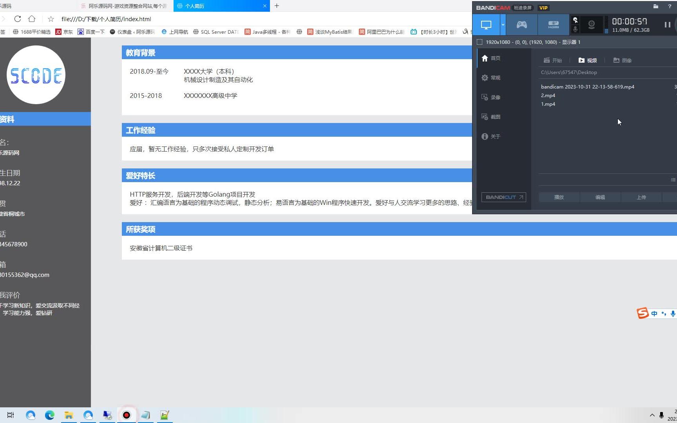Click the system tray microphone icon
677x423 pixels.
pyautogui.click(x=661, y=415)
